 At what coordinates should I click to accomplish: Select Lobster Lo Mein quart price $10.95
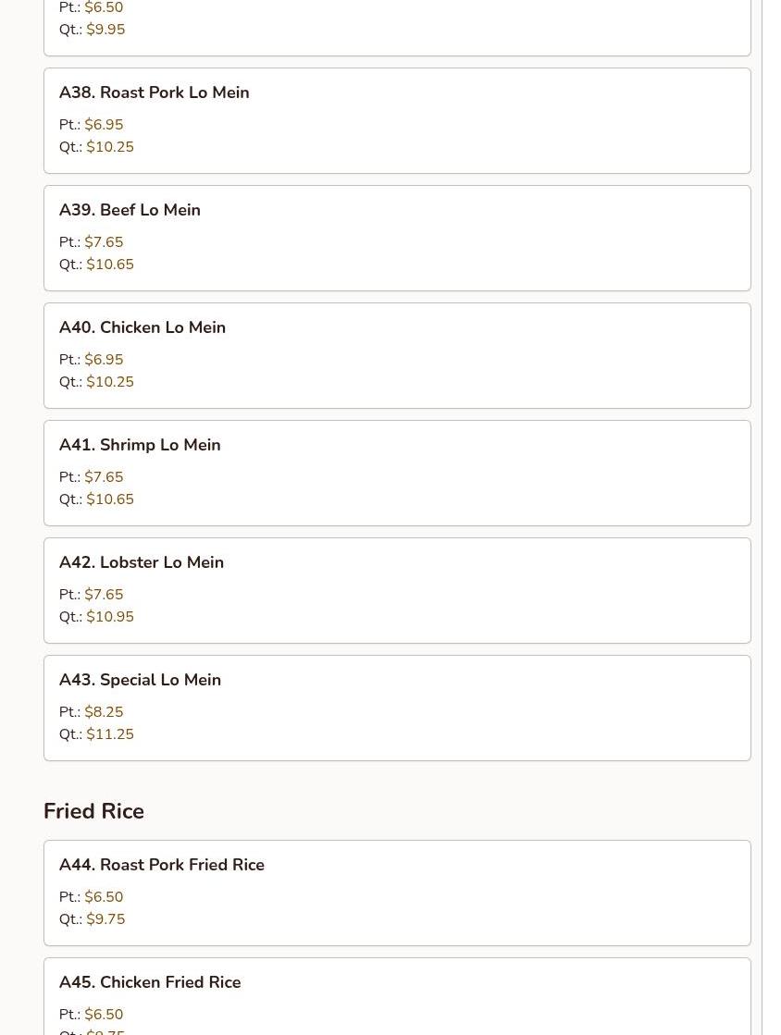[110, 617]
